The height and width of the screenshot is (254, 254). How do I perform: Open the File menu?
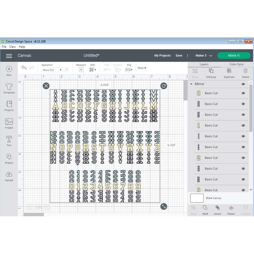4,47
